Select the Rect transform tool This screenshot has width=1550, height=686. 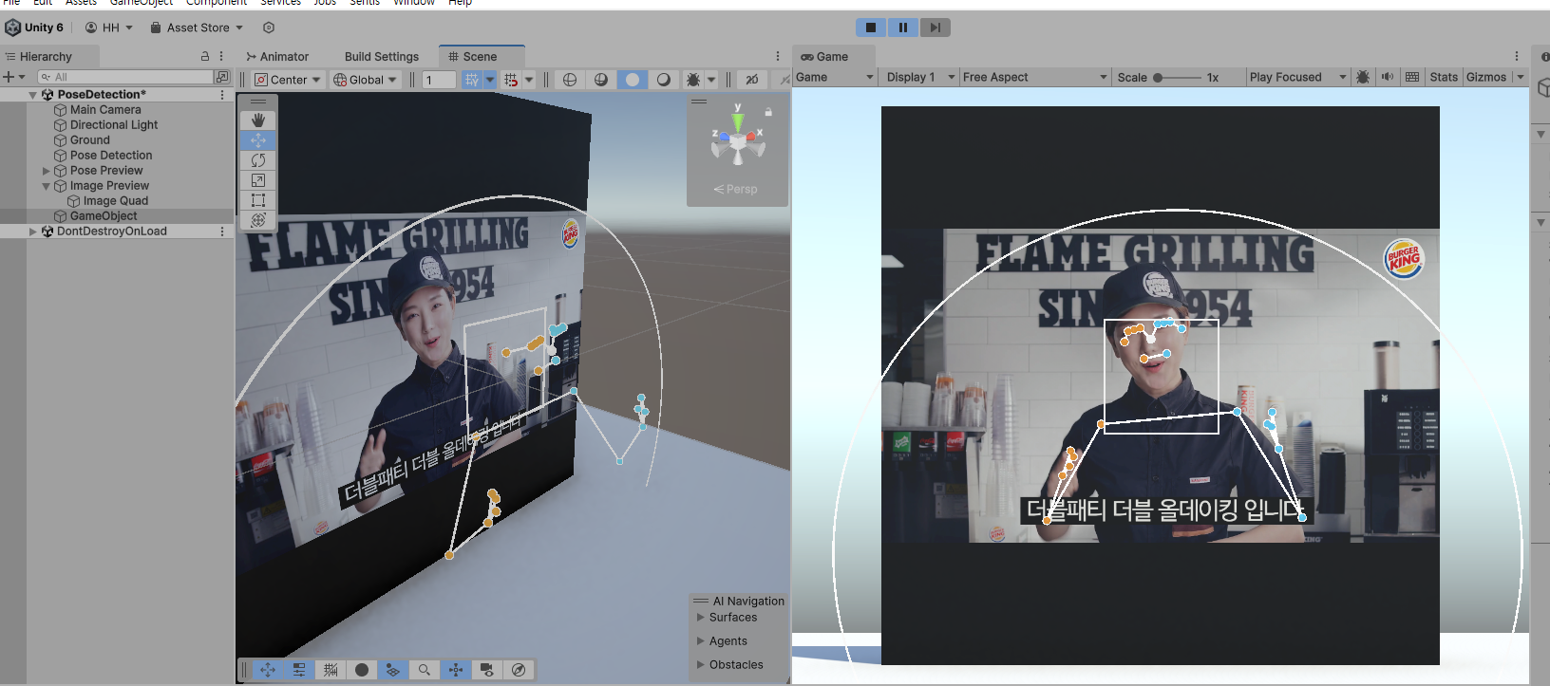pyautogui.click(x=258, y=200)
